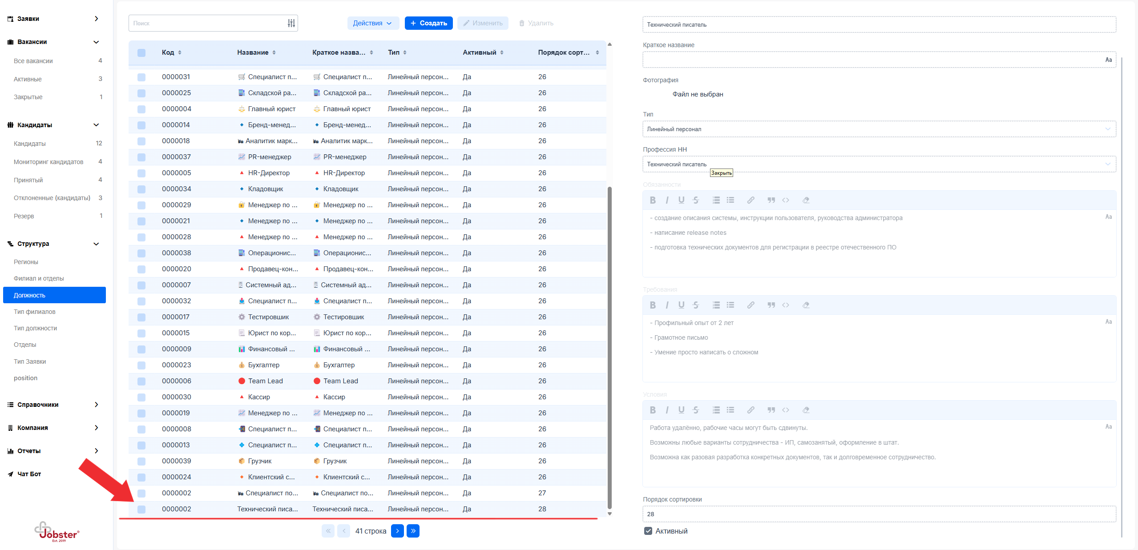Click underline icon in Условия editor
The image size is (1138, 550).
[681, 410]
